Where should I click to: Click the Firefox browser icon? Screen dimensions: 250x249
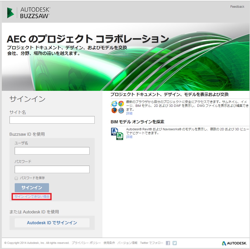click(114, 110)
